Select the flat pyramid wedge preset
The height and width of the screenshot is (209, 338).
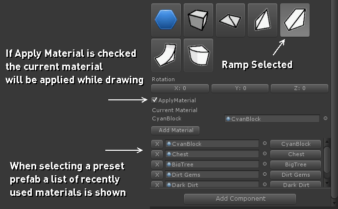point(230,20)
